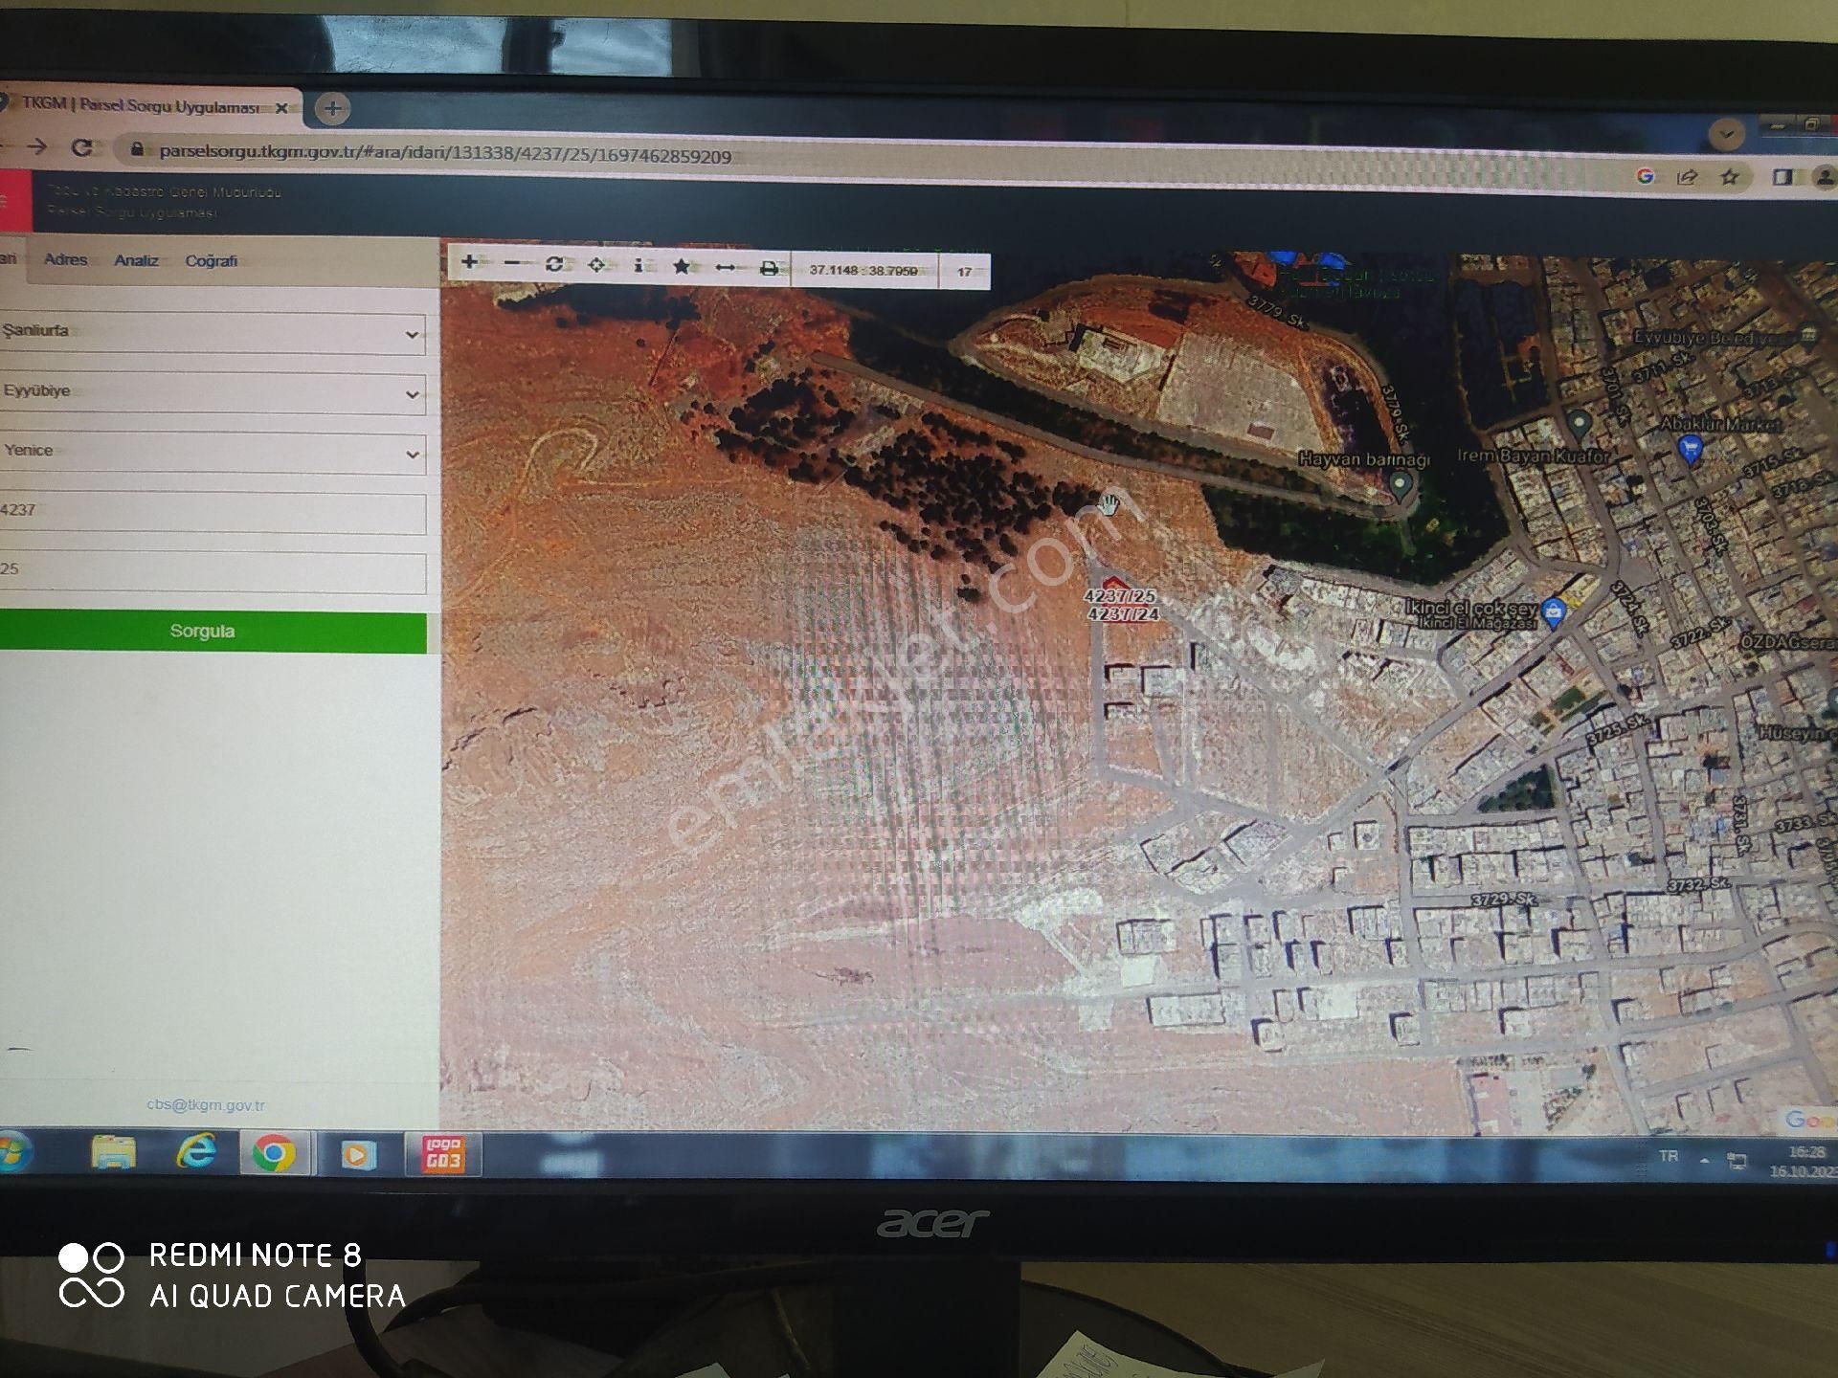1838x1378 pixels.
Task: Click the Eyyübiye Belediyesi map label
Action: pyautogui.click(x=1713, y=338)
